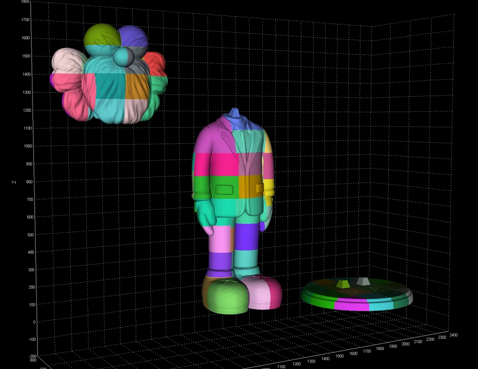
Task: Click the Z axis label
Action: pyautogui.click(x=14, y=182)
